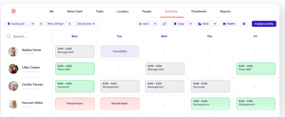Viewport: 285px width, 117px height.
Task: Select the Wed column header
Action: (x=164, y=36)
